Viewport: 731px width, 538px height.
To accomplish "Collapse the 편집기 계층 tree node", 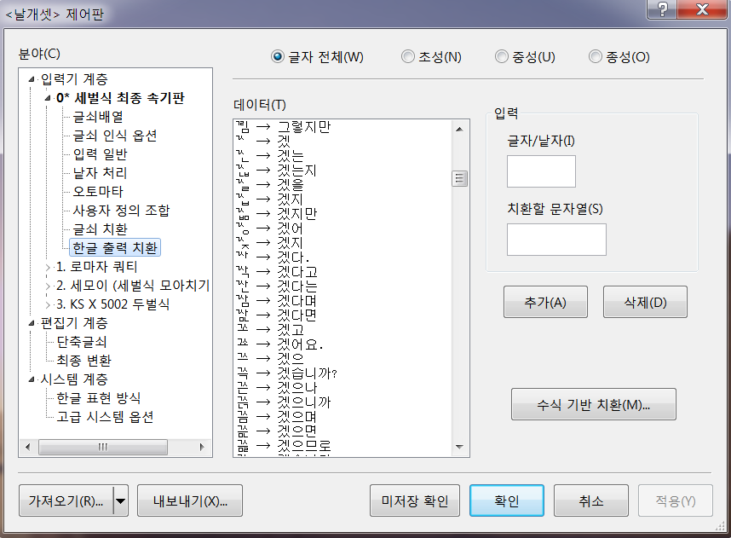I will pyautogui.click(x=32, y=323).
